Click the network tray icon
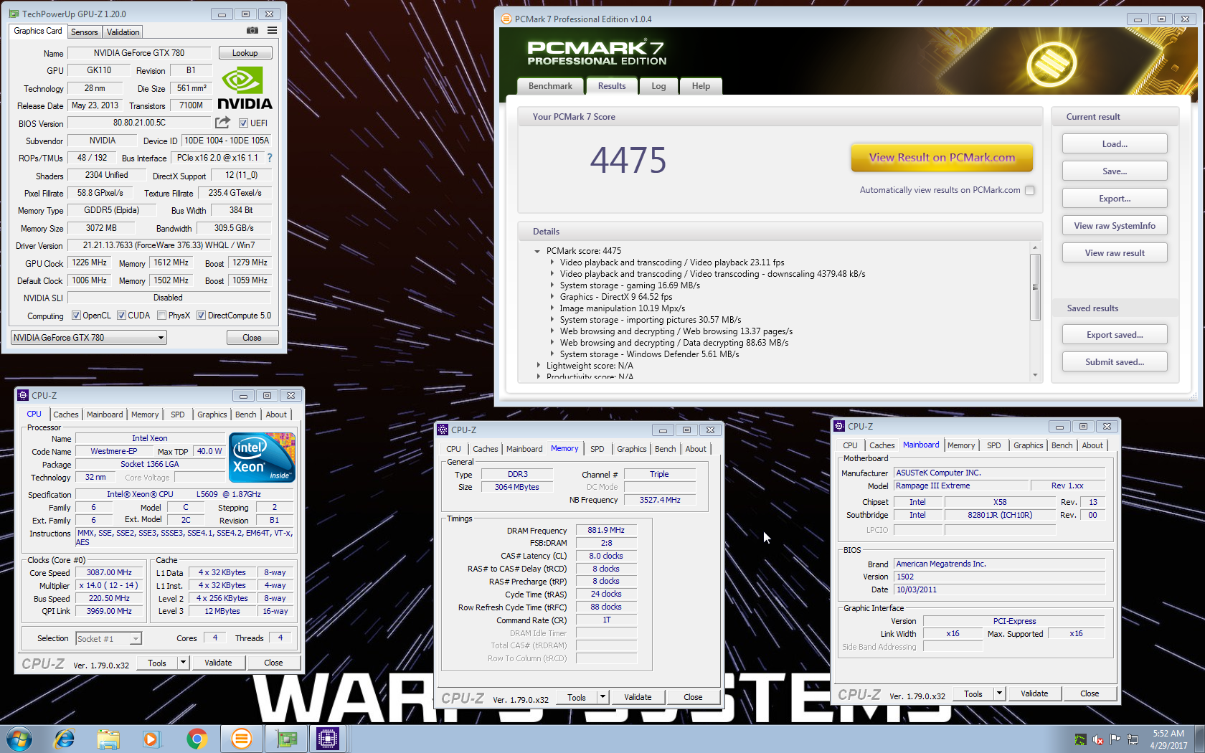 pos(1133,739)
